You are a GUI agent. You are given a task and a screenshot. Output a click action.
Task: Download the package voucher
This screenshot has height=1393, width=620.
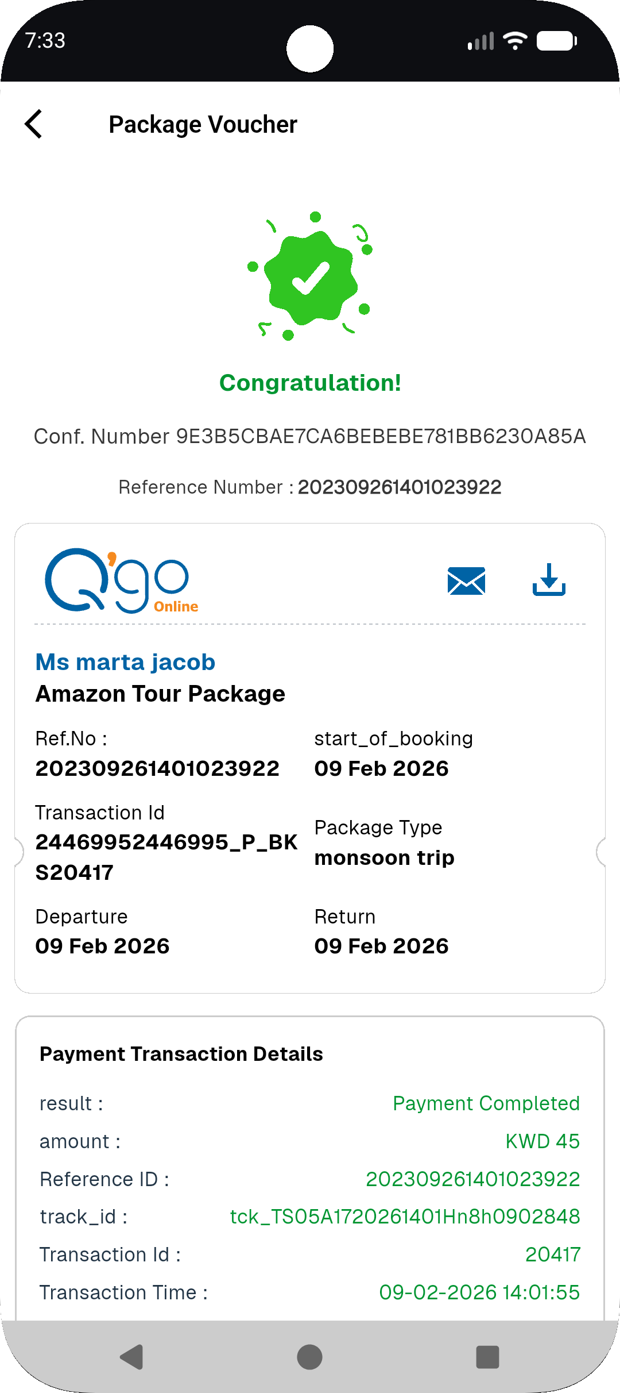click(x=549, y=580)
